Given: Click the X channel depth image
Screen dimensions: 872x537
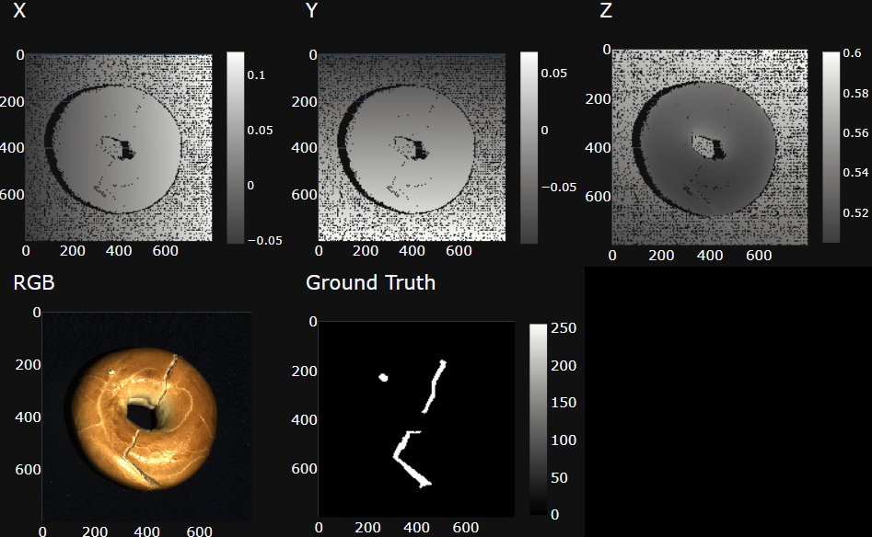Looking at the screenshot, I should [x=119, y=147].
